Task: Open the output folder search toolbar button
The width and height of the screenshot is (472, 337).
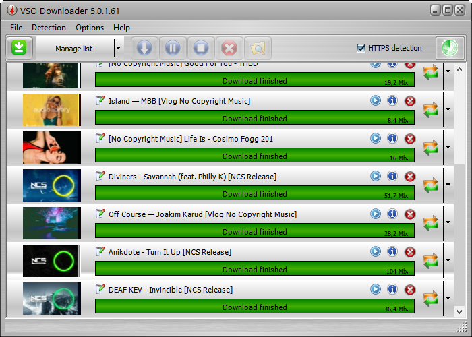Action: [x=258, y=48]
